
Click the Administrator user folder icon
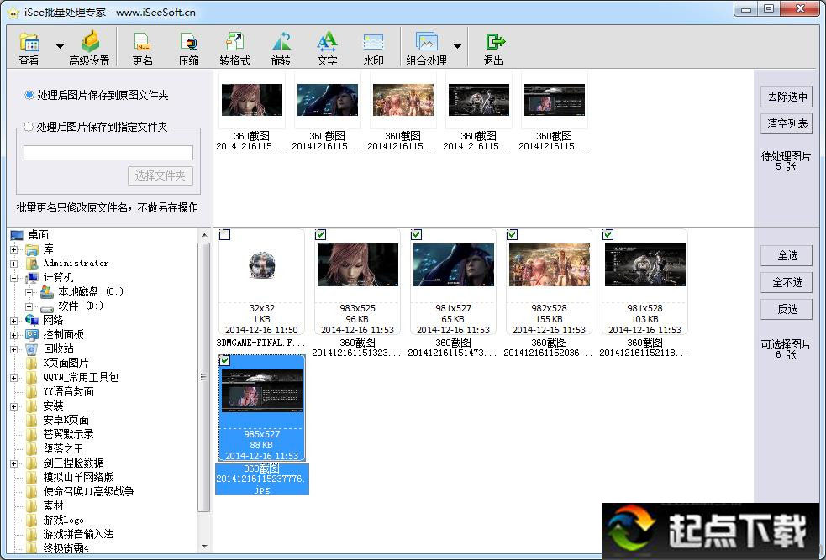point(32,263)
